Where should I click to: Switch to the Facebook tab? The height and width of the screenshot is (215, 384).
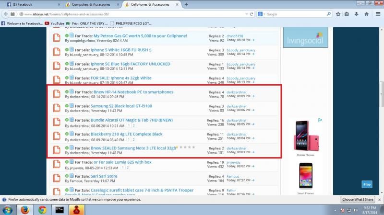click(29, 4)
